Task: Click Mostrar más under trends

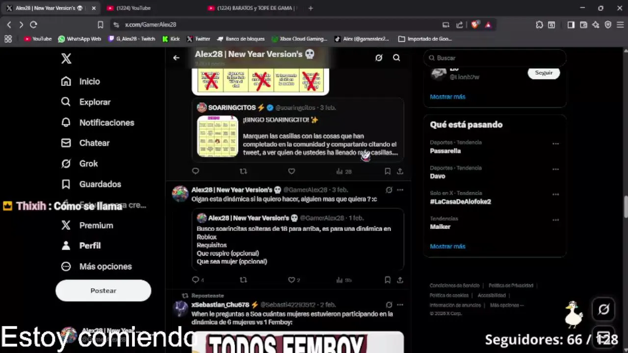Action: 447,246
